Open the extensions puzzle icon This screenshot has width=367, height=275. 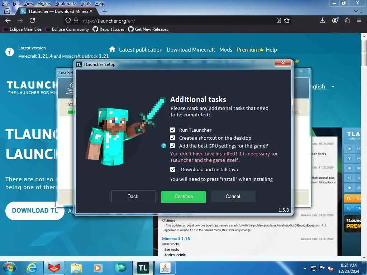click(x=347, y=20)
